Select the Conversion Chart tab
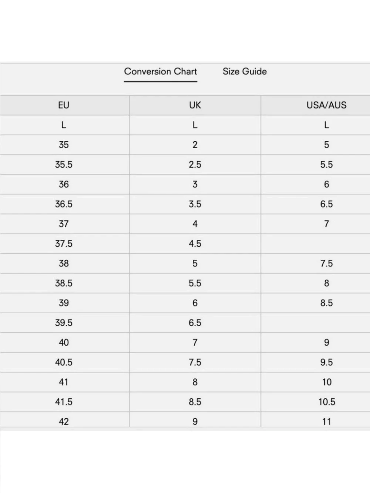Viewport: 370px width, 493px height. pyautogui.click(x=161, y=71)
